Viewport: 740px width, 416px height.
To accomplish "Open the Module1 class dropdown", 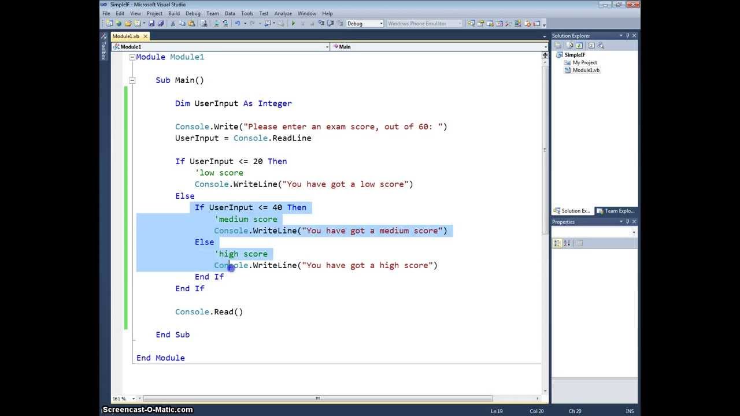I will (327, 47).
